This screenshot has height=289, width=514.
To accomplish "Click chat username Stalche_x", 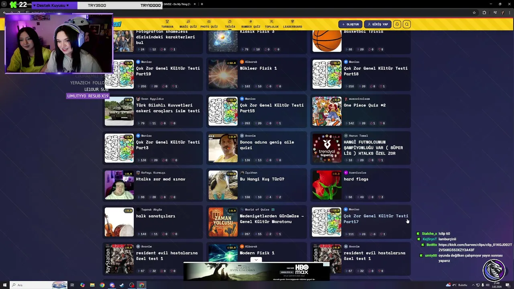I will click(429, 234).
